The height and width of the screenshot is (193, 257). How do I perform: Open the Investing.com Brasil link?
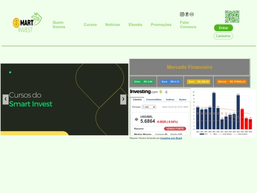click(171, 138)
